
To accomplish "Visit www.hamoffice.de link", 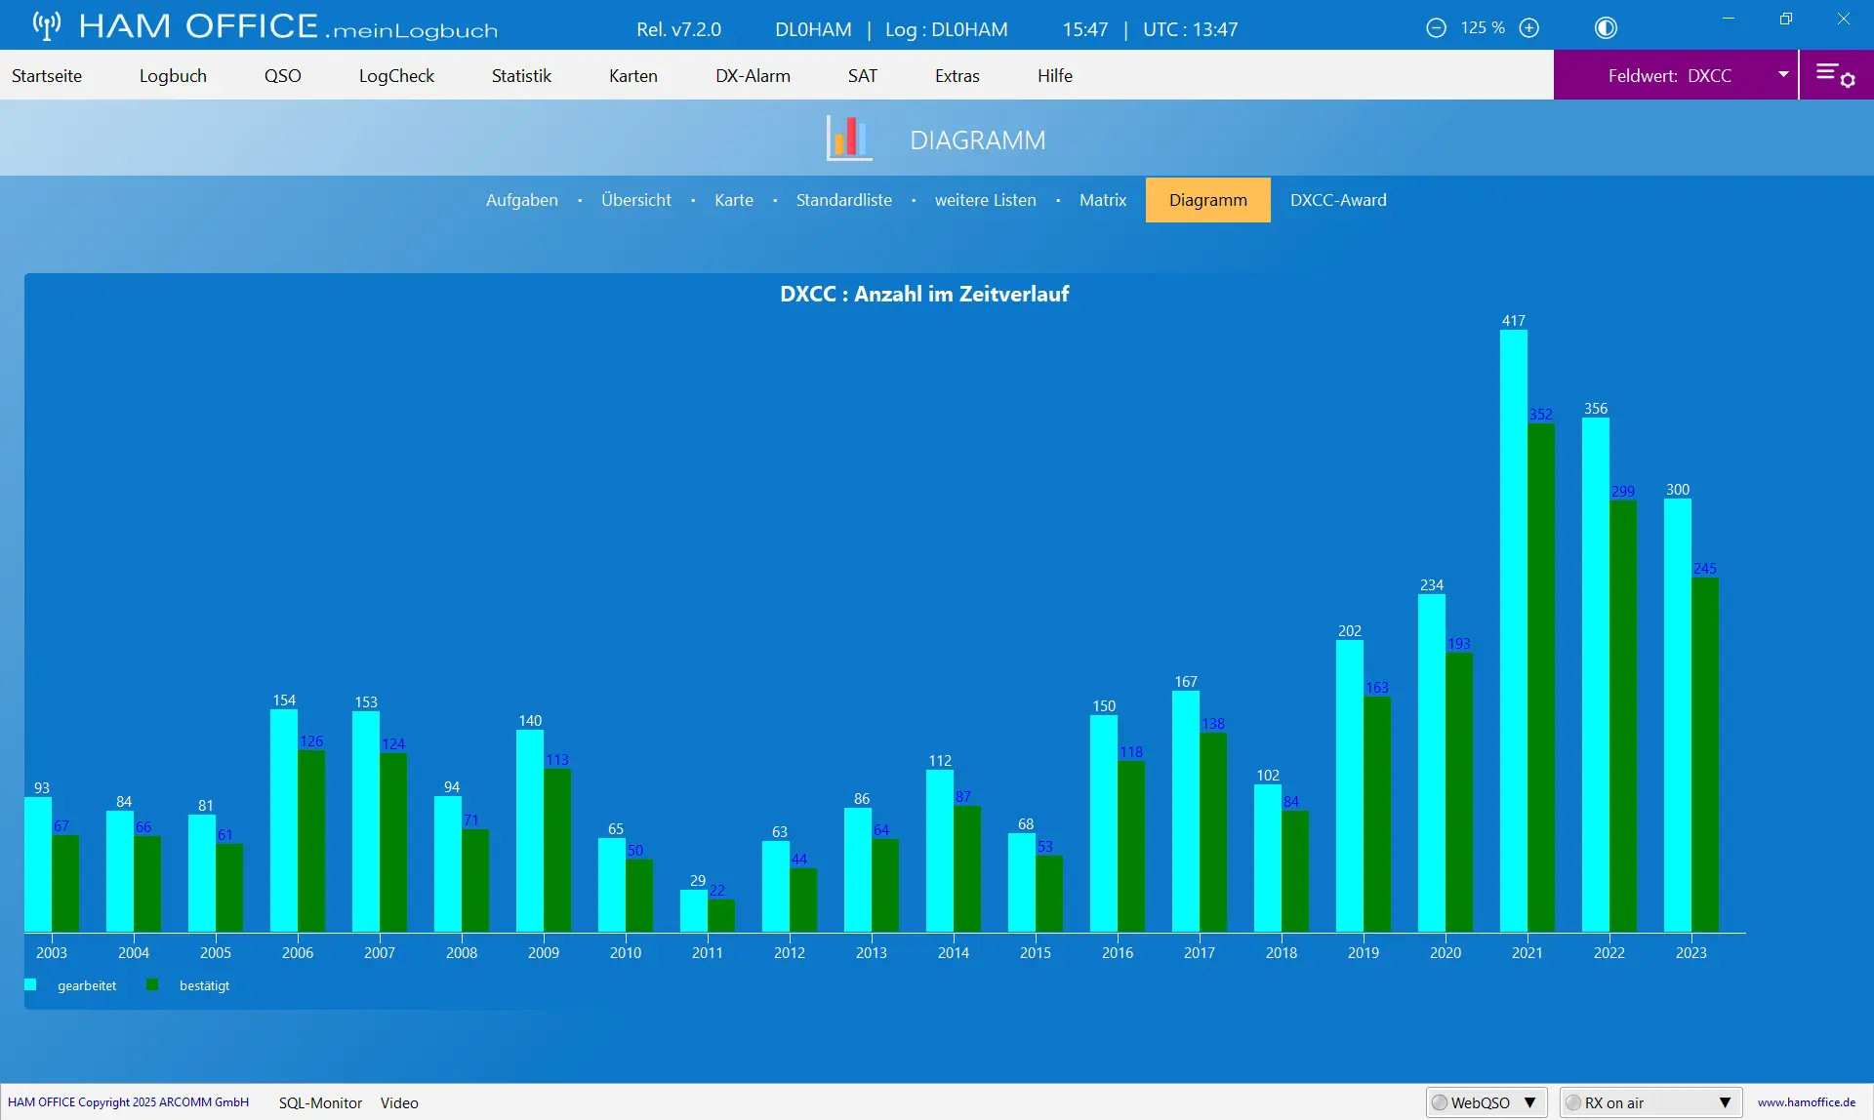I will (x=1807, y=1102).
